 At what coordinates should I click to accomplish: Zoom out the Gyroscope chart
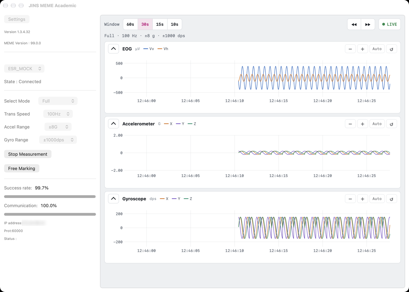(350, 199)
